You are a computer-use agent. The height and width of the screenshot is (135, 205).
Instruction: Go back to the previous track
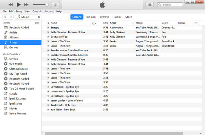pyautogui.click(x=11, y=5)
